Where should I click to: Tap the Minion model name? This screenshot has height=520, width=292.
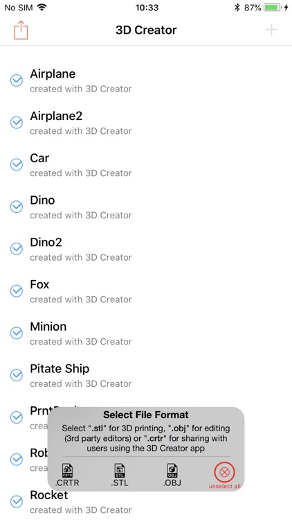coord(48,327)
